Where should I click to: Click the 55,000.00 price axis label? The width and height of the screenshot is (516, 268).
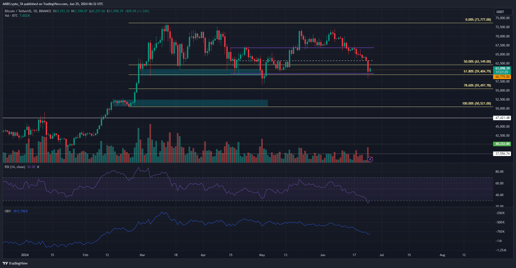point(502,90)
